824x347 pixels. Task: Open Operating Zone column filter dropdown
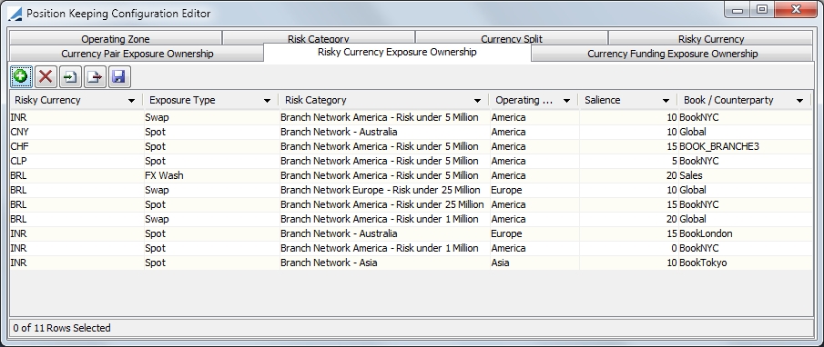pyautogui.click(x=566, y=101)
